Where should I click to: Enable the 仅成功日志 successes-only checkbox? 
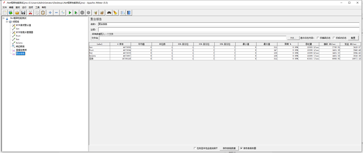[334, 38]
